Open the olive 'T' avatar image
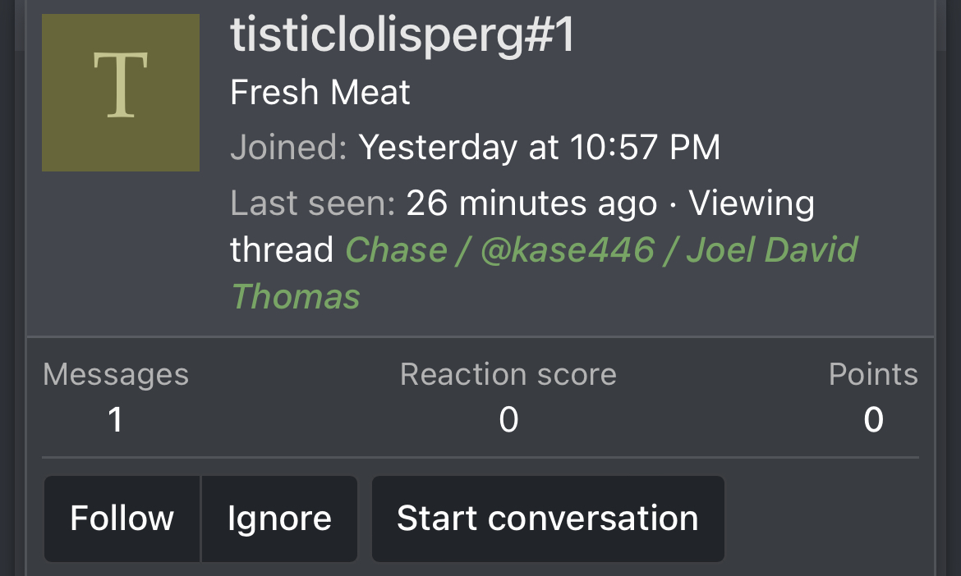The image size is (961, 576). 121,93
